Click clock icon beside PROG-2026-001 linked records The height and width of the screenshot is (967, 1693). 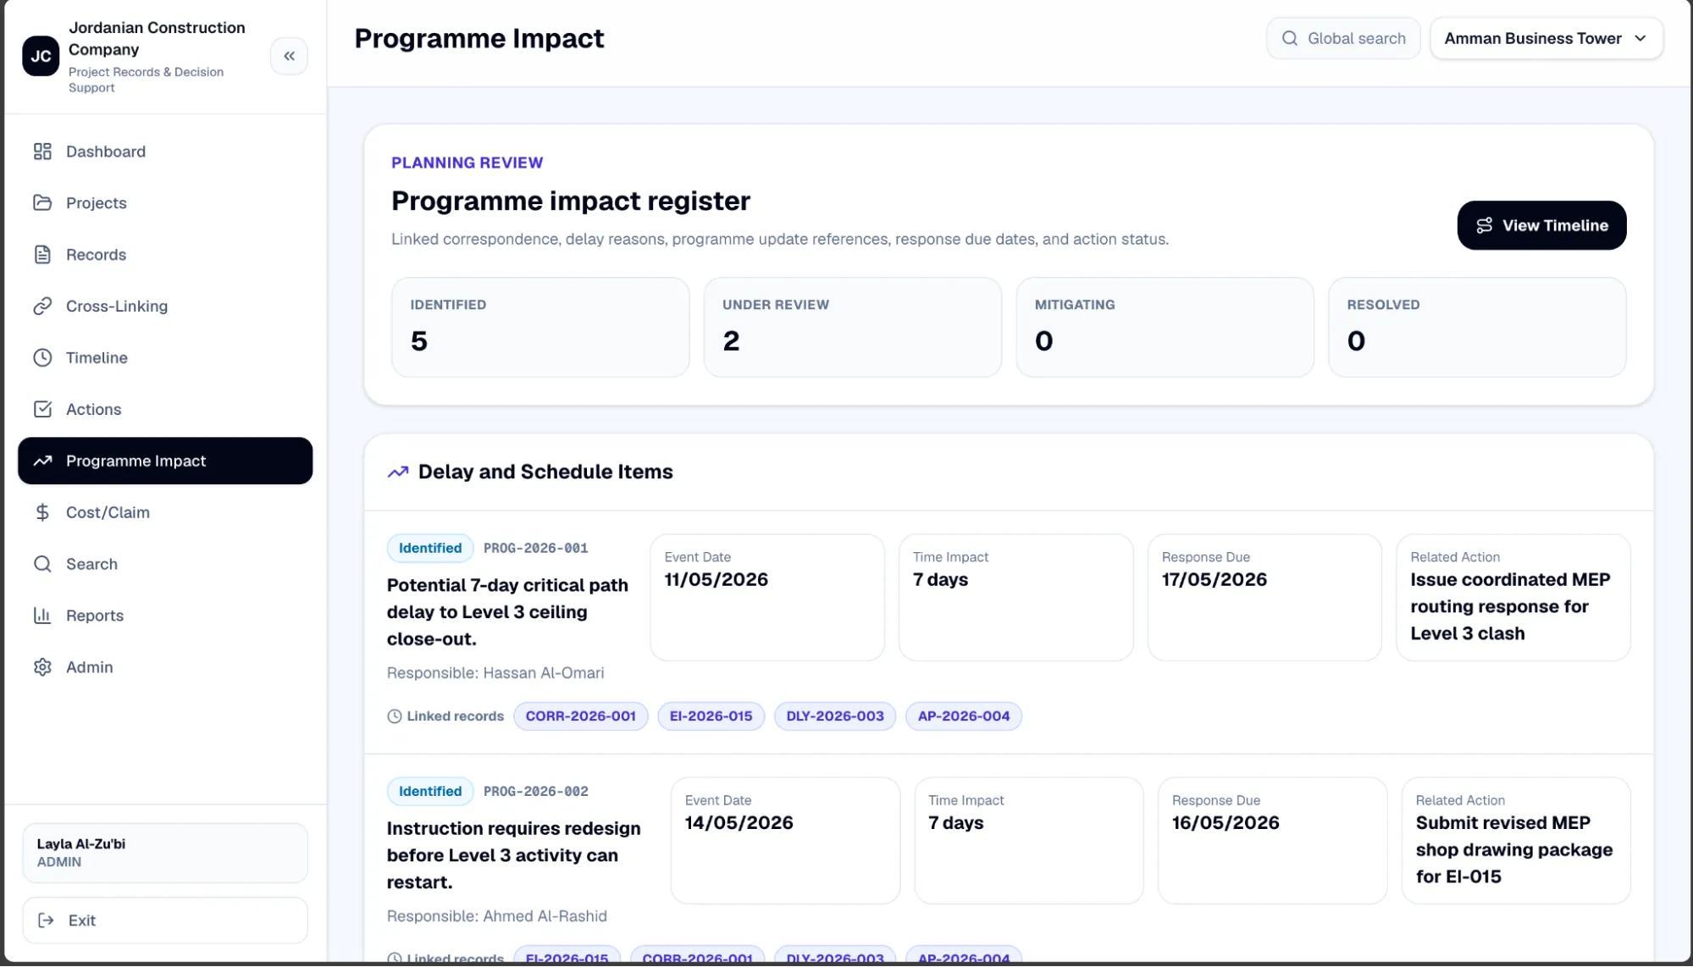(x=395, y=716)
